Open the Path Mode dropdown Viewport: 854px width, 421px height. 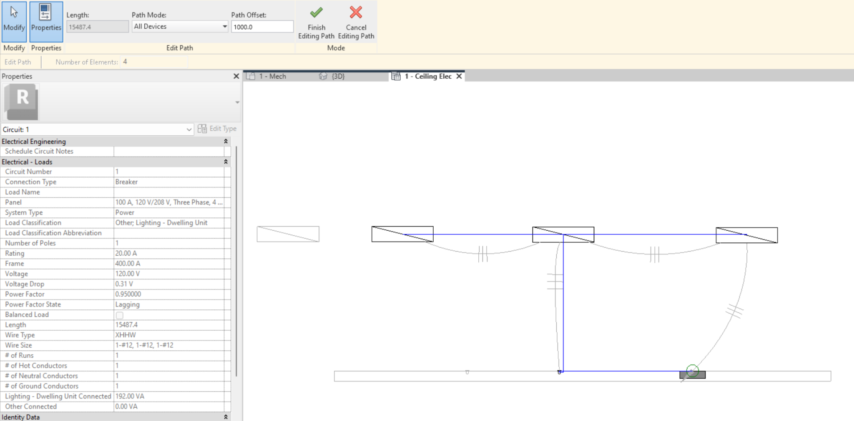180,27
